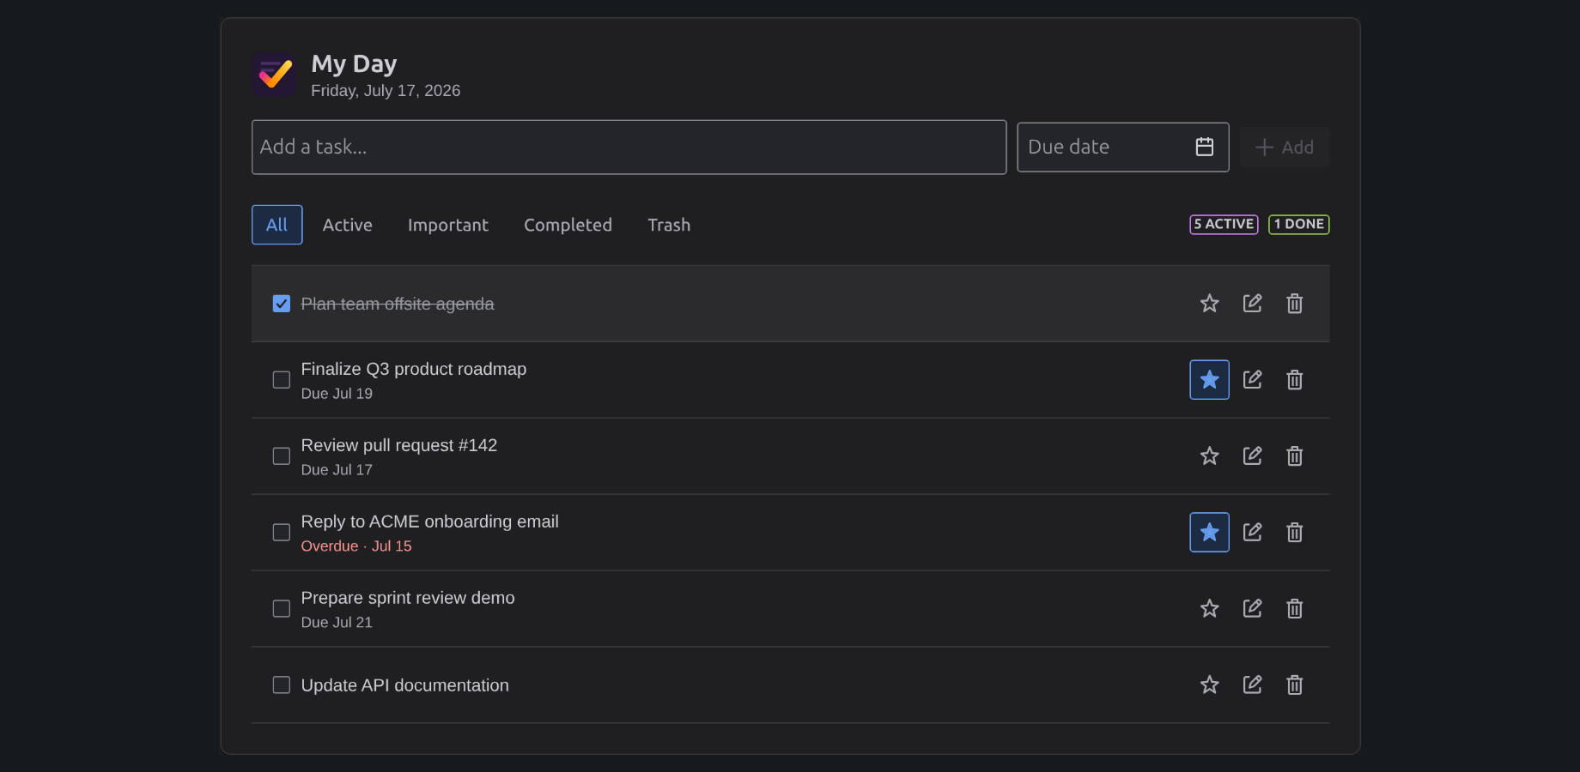The width and height of the screenshot is (1580, 772).
Task: Show Important tasks tab
Action: (x=447, y=225)
